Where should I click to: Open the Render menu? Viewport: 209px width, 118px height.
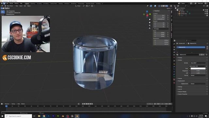click(11, 4)
